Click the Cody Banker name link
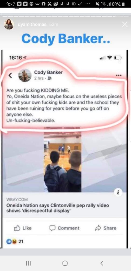Image resolution: width=131 pixels, height=271 pixels. click(48, 72)
